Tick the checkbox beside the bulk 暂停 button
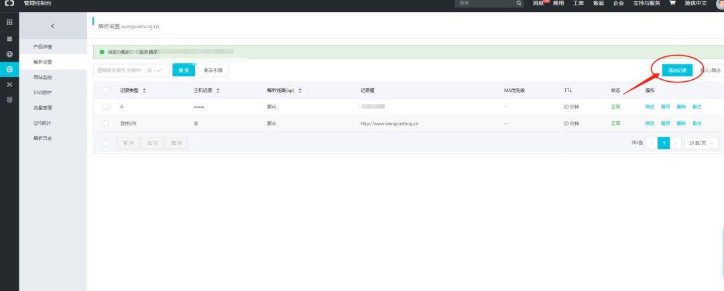724x291 pixels. 105,143
